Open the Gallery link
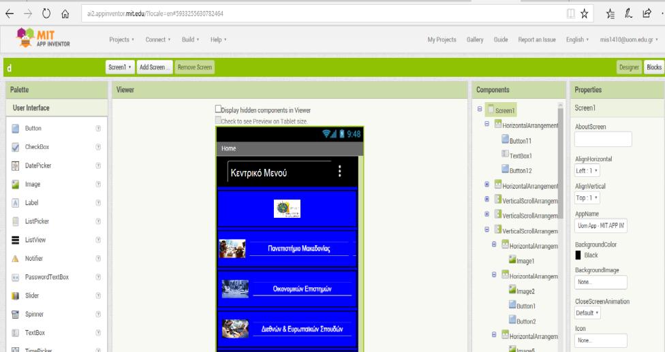Image resolution: width=665 pixels, height=352 pixels. [475, 39]
